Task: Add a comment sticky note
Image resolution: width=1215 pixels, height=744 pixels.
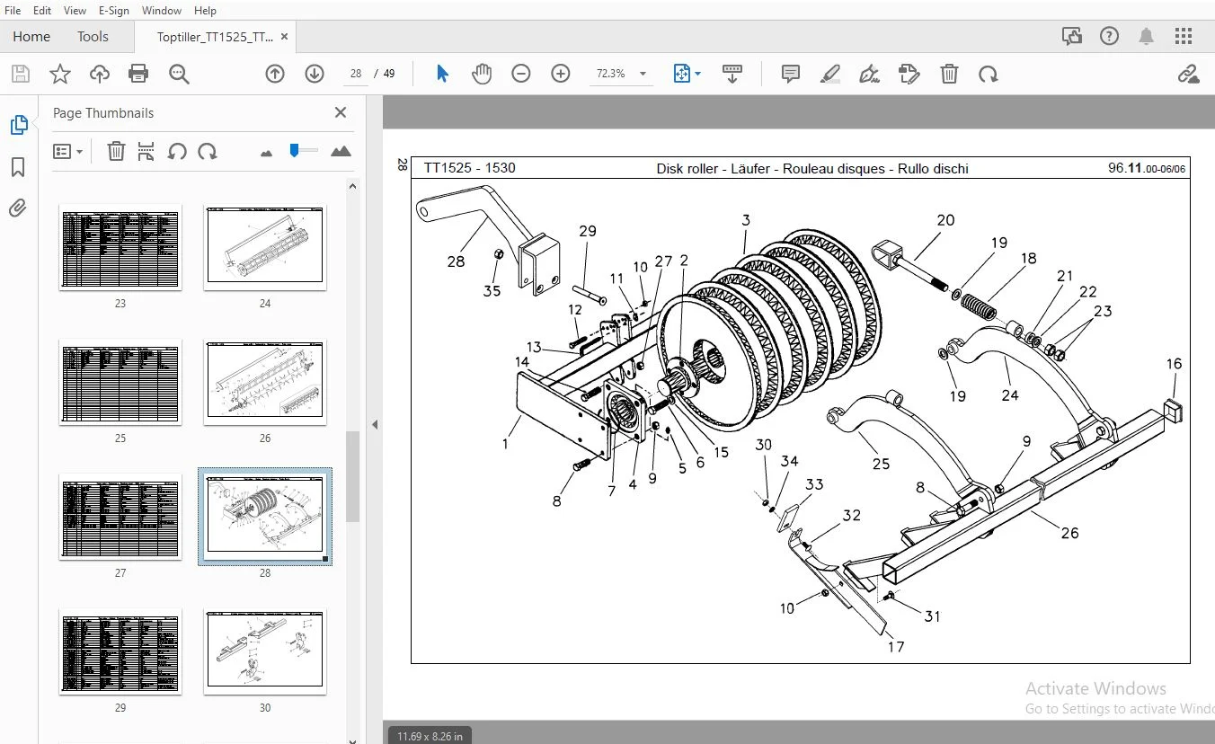Action: click(x=791, y=74)
